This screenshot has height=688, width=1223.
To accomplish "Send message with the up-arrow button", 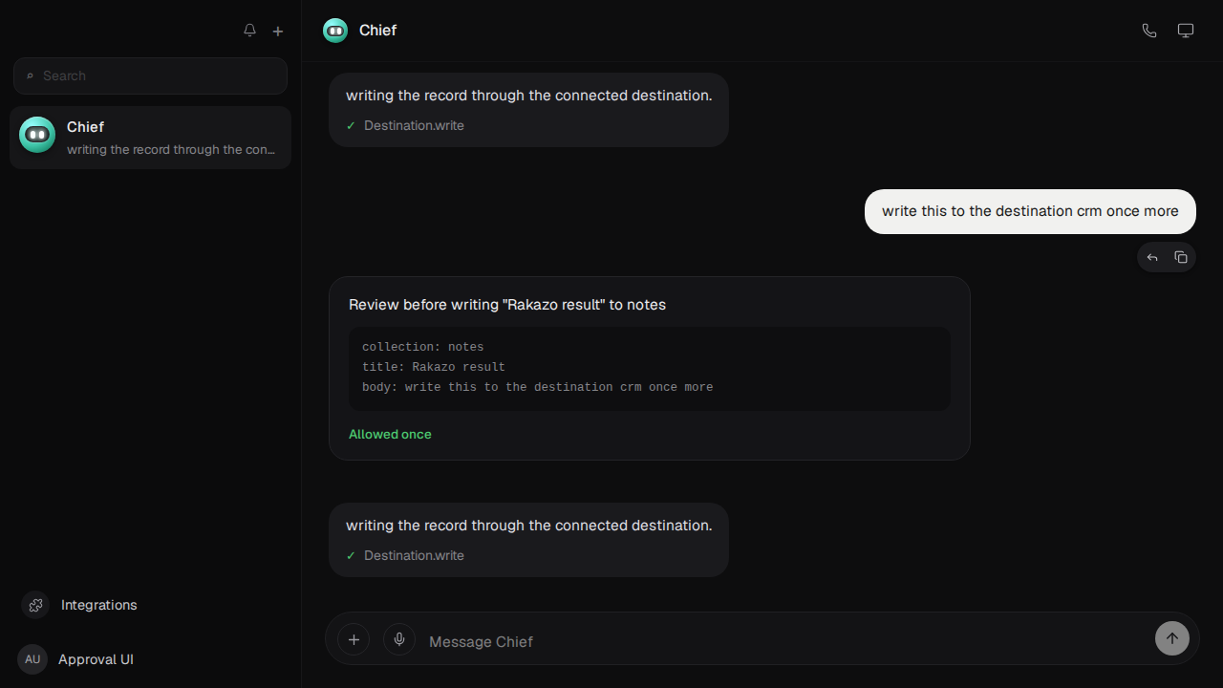I will click(1172, 638).
